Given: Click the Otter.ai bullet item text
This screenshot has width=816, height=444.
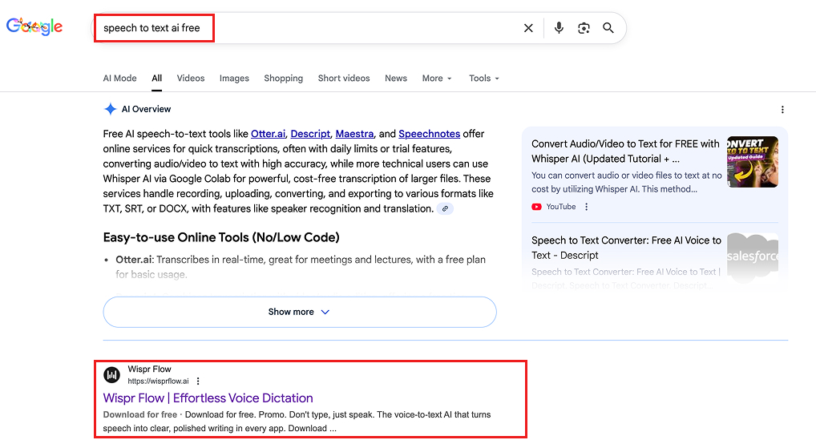Looking at the screenshot, I should pos(301,267).
